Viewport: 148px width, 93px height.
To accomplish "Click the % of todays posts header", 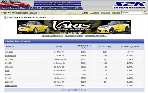I will point(130,47).
